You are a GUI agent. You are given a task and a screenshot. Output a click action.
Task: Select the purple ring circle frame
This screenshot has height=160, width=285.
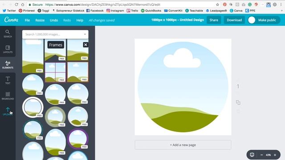click(x=78, y=139)
